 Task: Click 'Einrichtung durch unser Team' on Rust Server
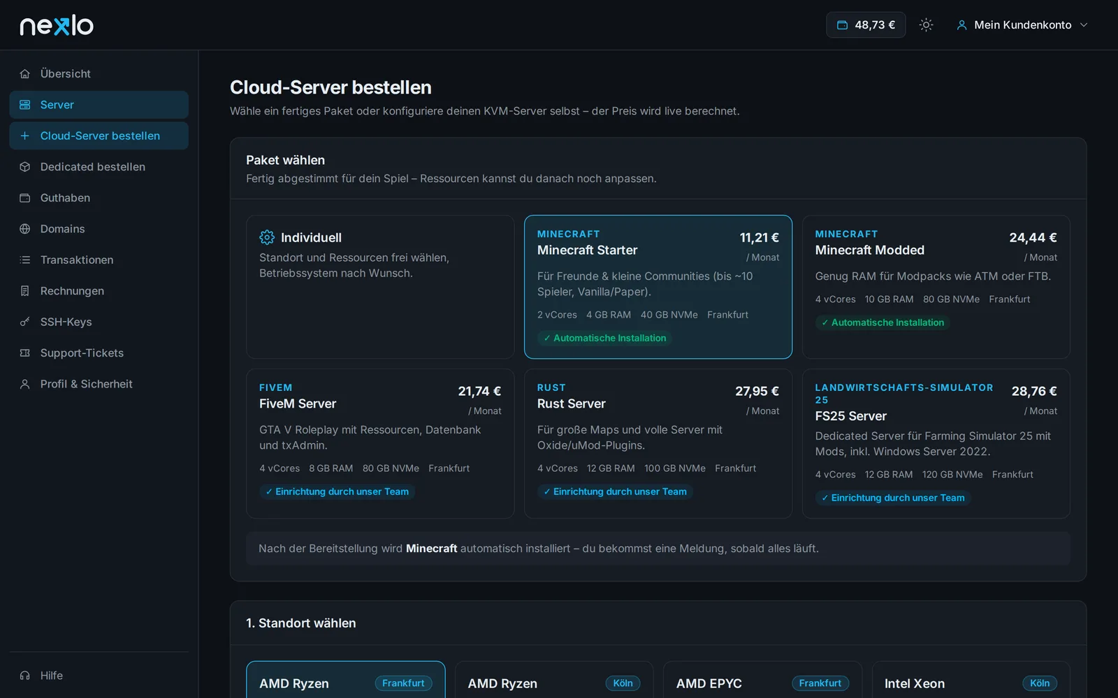[615, 492]
